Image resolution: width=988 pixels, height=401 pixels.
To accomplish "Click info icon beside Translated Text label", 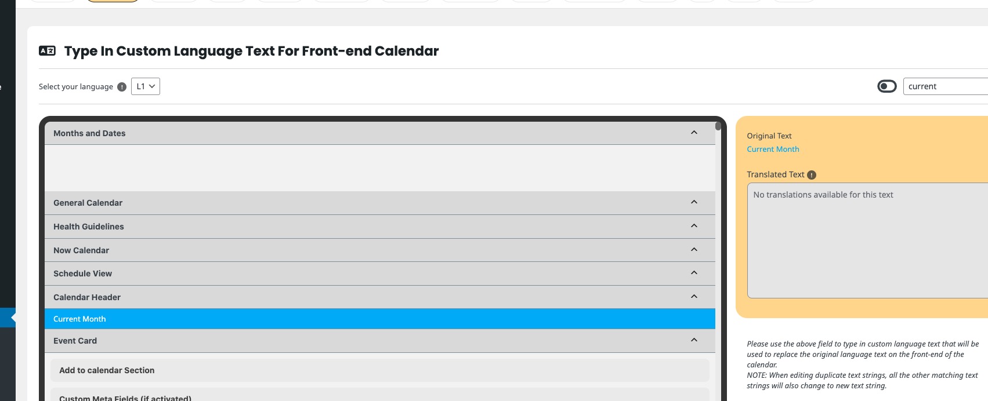I will click(x=812, y=175).
